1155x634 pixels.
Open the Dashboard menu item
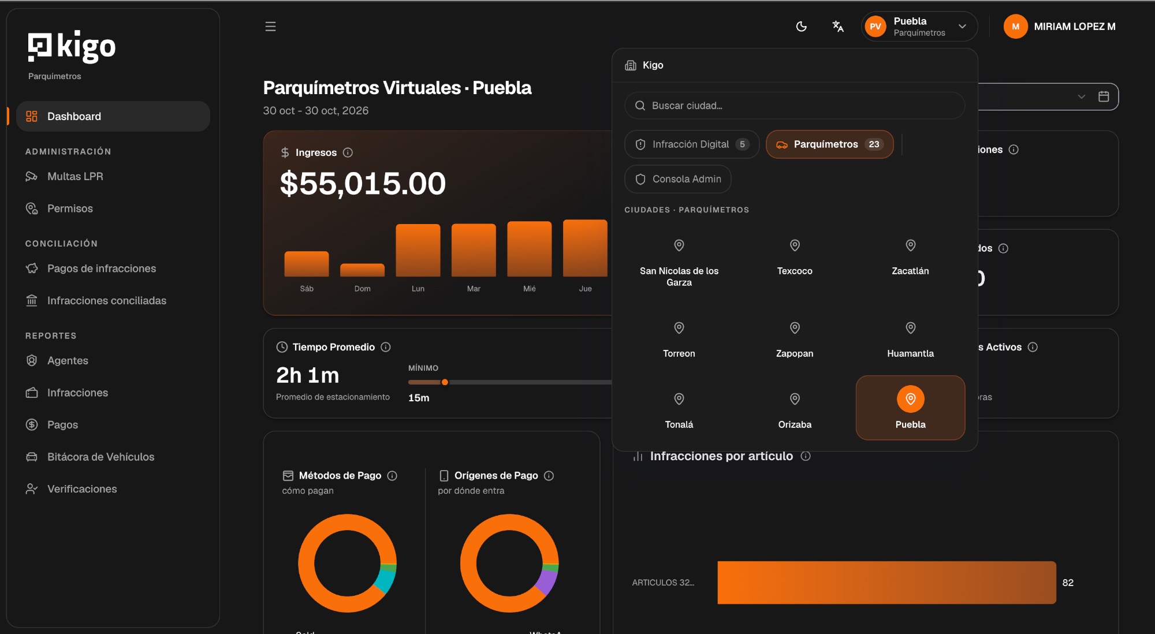[x=113, y=117]
